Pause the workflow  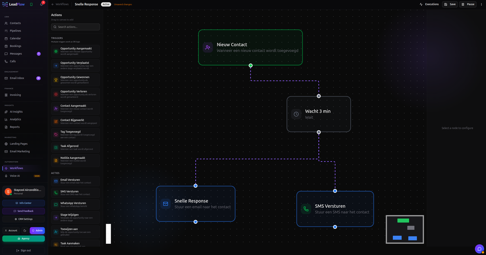click(468, 4)
